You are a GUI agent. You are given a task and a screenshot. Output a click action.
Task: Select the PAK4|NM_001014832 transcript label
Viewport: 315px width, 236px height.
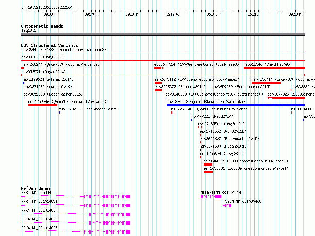[x=39, y=219]
